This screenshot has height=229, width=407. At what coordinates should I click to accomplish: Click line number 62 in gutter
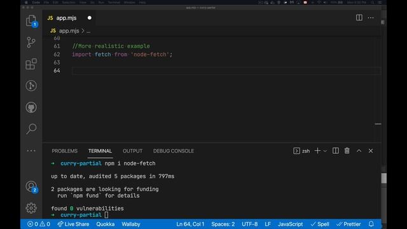pos(57,54)
